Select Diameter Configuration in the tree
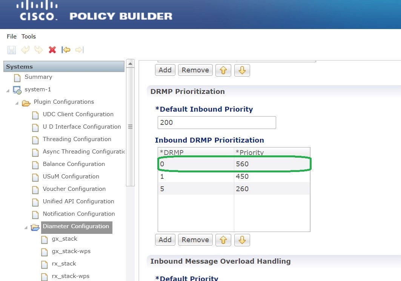 (x=77, y=227)
